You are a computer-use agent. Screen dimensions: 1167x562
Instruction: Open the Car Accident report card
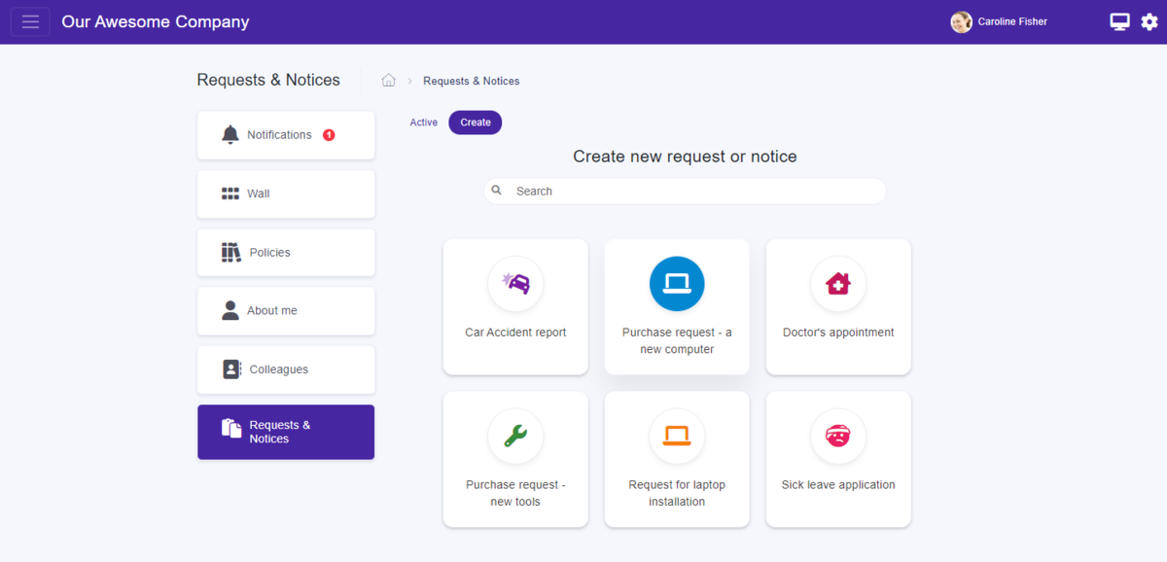tap(515, 307)
